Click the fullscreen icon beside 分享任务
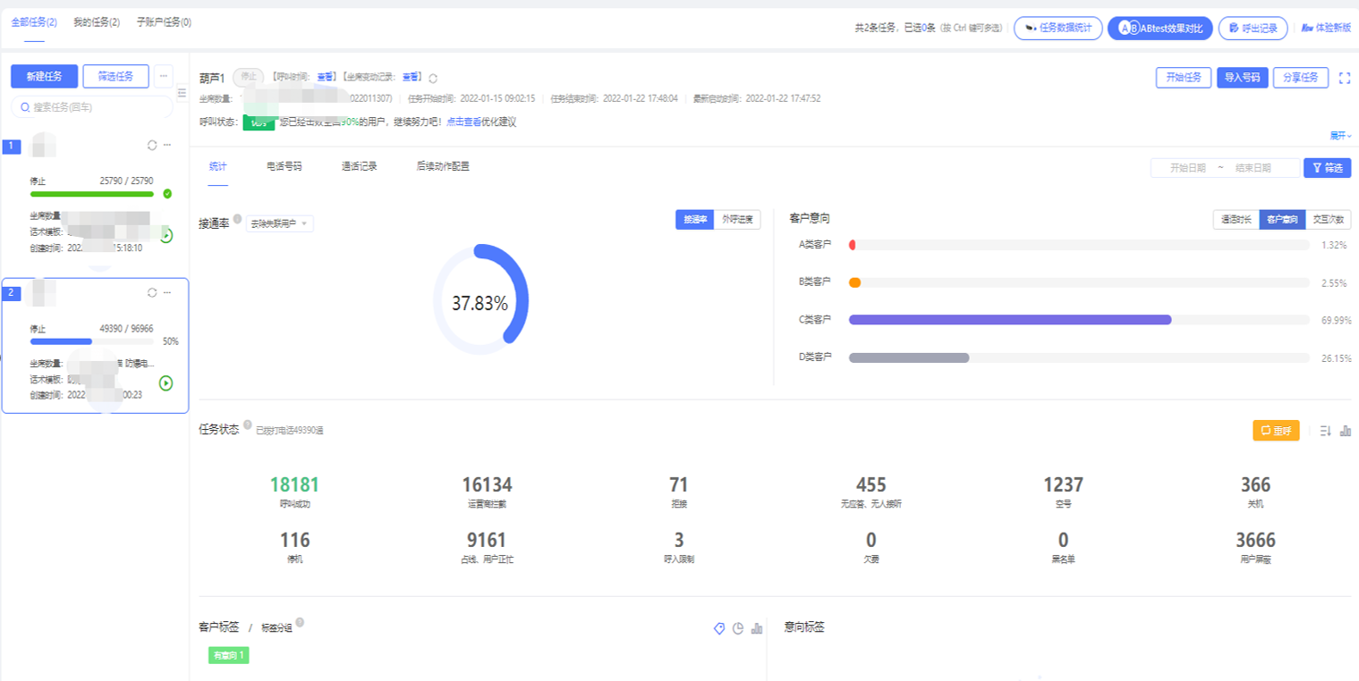 (1344, 78)
